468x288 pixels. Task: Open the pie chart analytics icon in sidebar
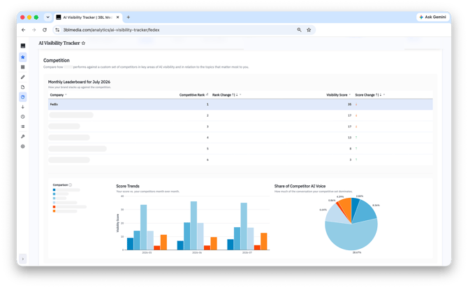click(22, 96)
